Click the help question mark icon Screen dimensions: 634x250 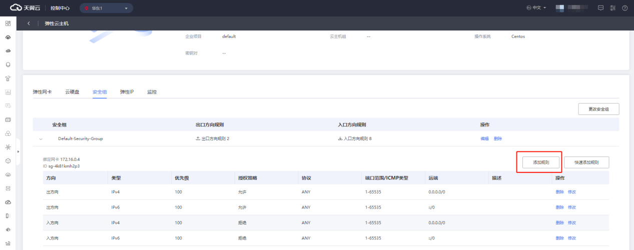point(624,8)
